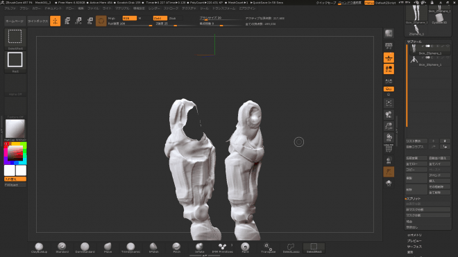Screen dimensions: 458x257
Task: Choose the DamStandard brush
Action: (x=85, y=248)
